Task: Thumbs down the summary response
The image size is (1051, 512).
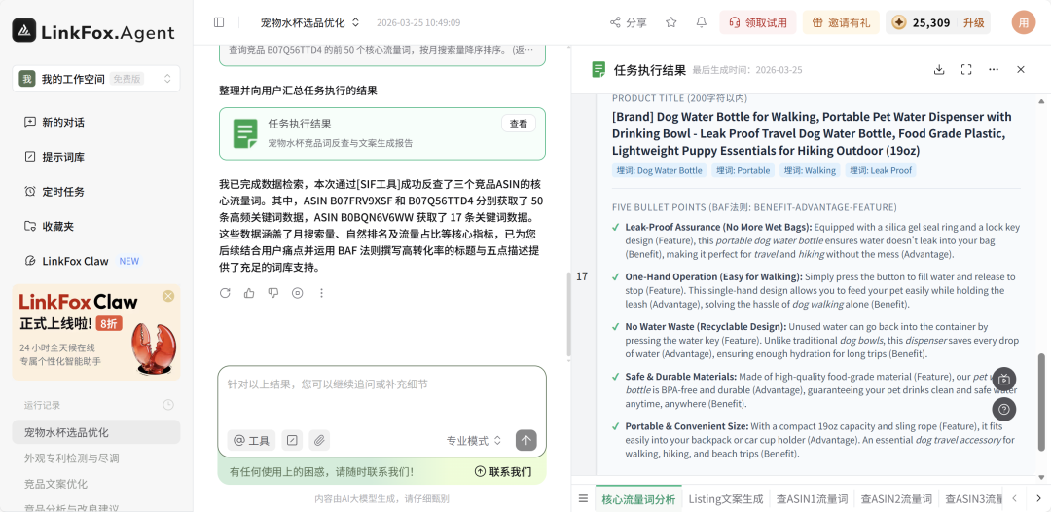Action: (x=273, y=293)
